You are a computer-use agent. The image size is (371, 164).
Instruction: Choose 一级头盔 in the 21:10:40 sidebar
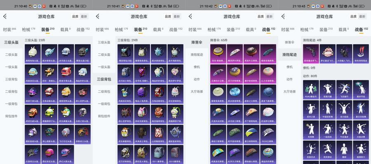[x=12, y=67]
